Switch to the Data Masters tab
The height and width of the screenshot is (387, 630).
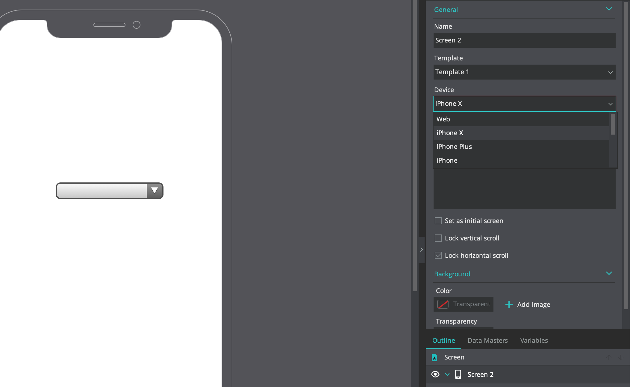pos(487,340)
